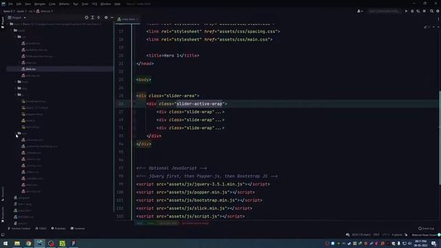The width and height of the screenshot is (441, 248).
Task: Open the Window menu
Action: 105,4
